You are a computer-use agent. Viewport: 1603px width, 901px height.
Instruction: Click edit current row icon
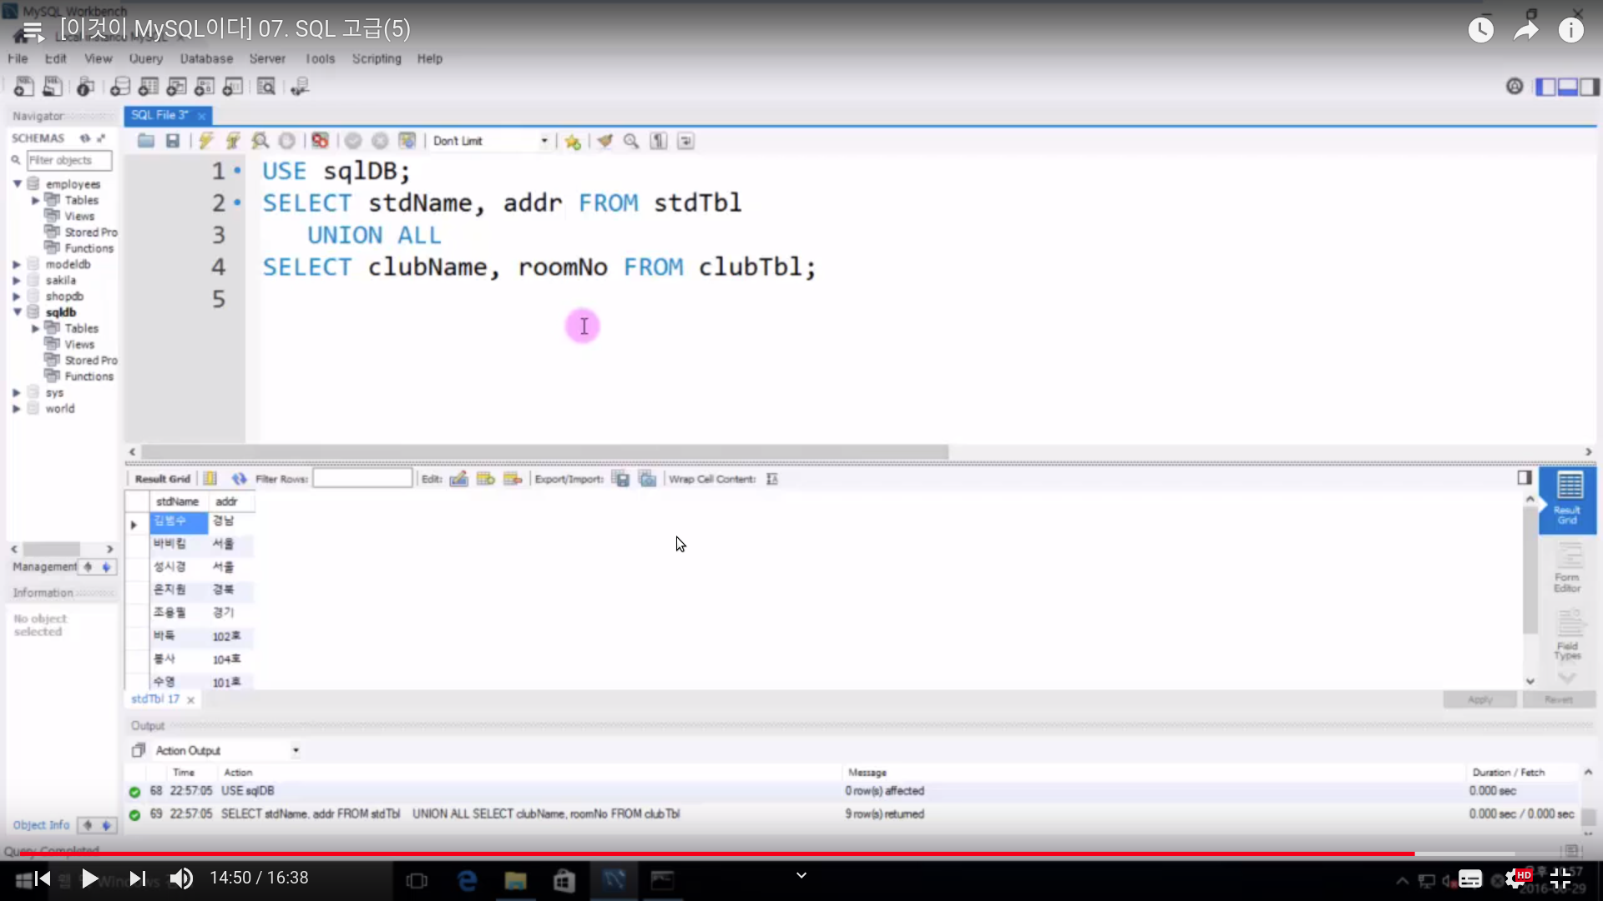point(458,479)
